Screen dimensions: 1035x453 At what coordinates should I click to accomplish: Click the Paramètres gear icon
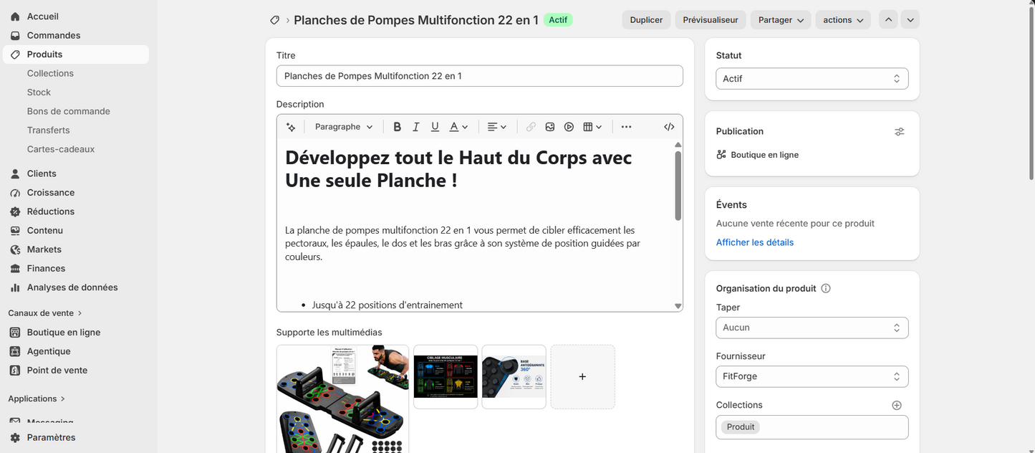(x=15, y=437)
